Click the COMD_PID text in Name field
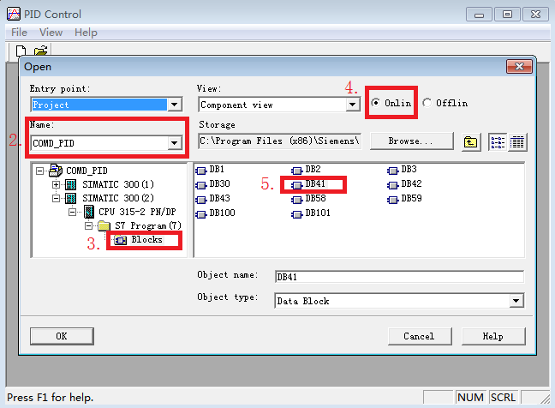 click(x=53, y=143)
